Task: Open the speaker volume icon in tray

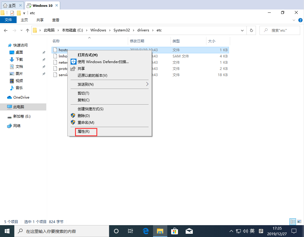Action: coord(245,231)
